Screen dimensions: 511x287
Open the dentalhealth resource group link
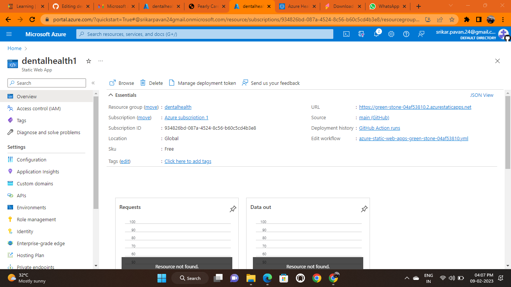tap(178, 107)
